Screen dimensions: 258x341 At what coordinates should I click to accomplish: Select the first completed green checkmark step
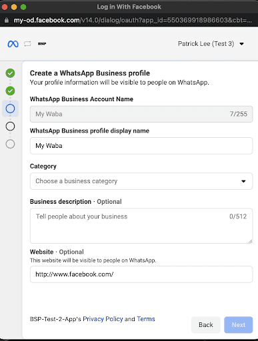tap(10, 73)
